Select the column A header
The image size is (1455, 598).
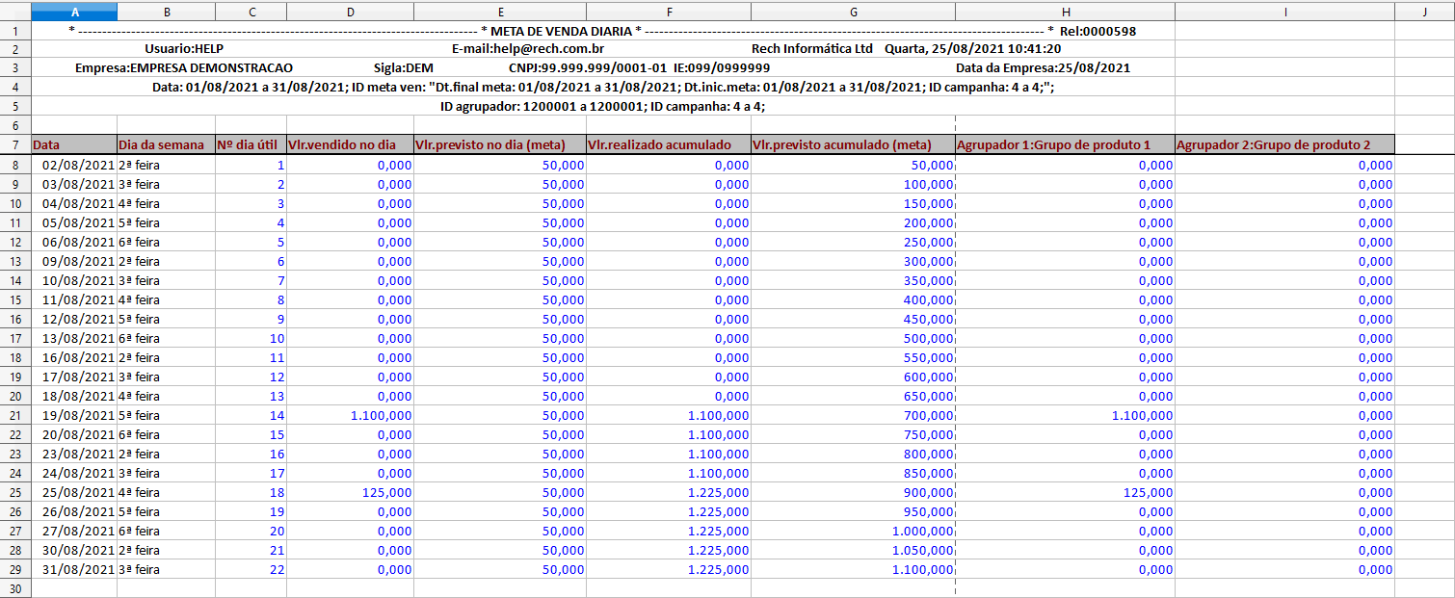tap(74, 11)
